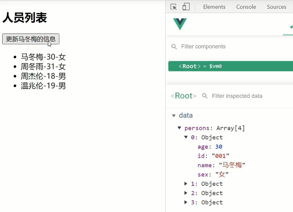Collapse the persons Array[4] node

click(179, 128)
